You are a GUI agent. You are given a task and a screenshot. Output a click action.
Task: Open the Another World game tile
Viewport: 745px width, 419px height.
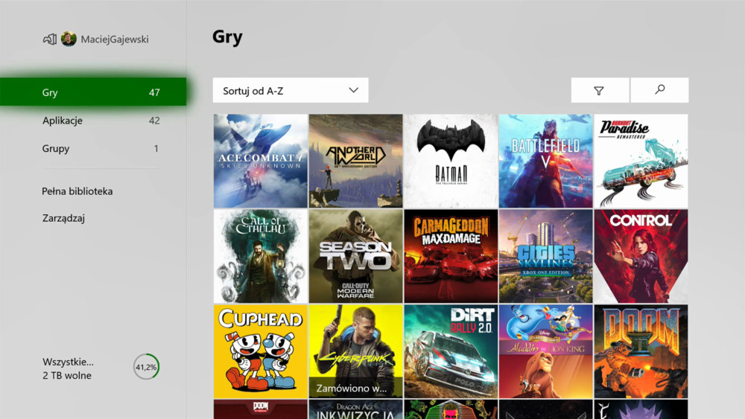pos(355,161)
